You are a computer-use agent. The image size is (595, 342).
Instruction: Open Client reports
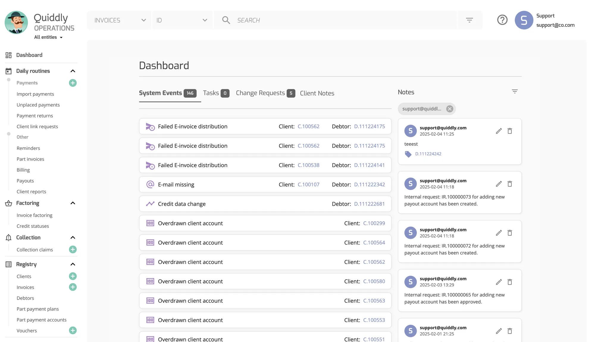pos(31,192)
